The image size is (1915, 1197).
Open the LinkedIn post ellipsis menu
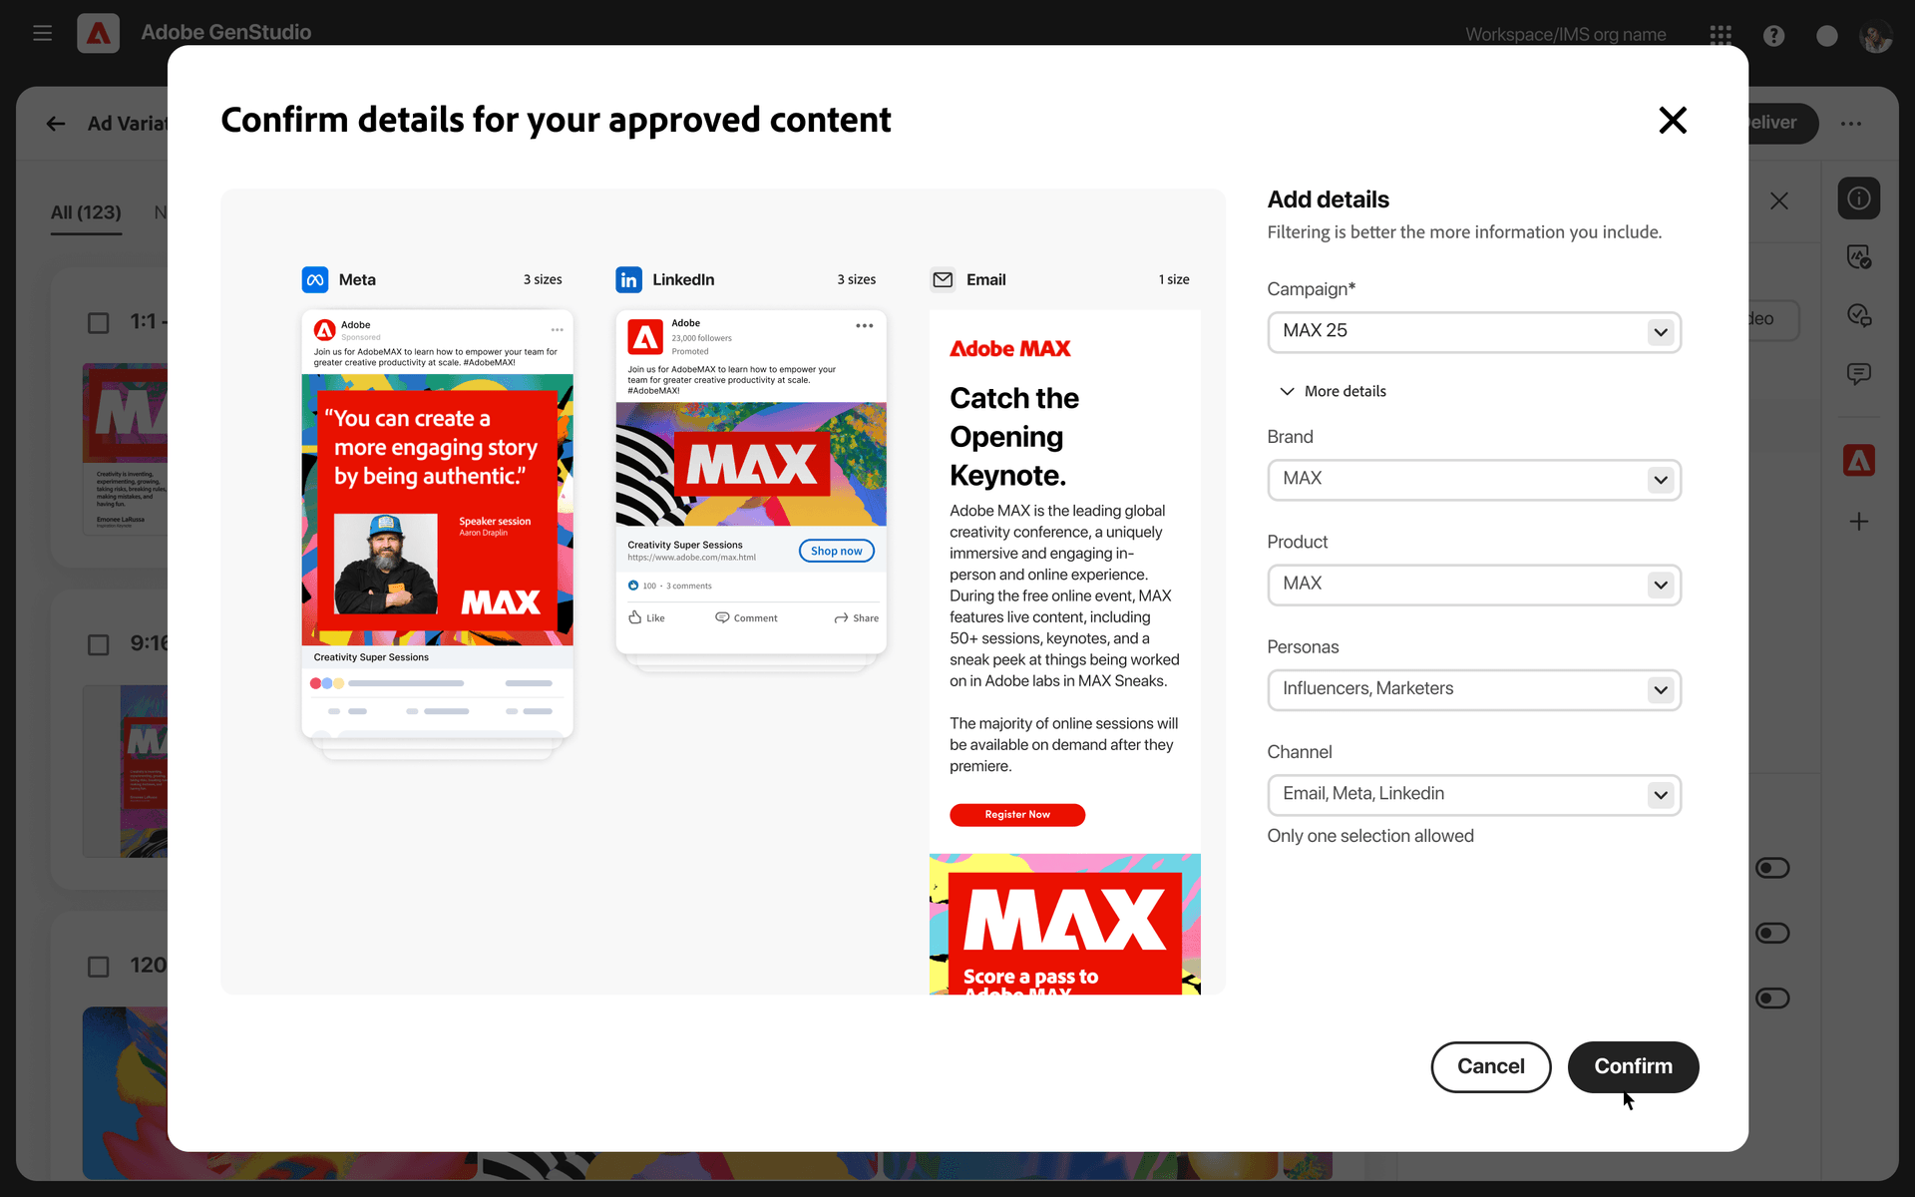point(864,325)
